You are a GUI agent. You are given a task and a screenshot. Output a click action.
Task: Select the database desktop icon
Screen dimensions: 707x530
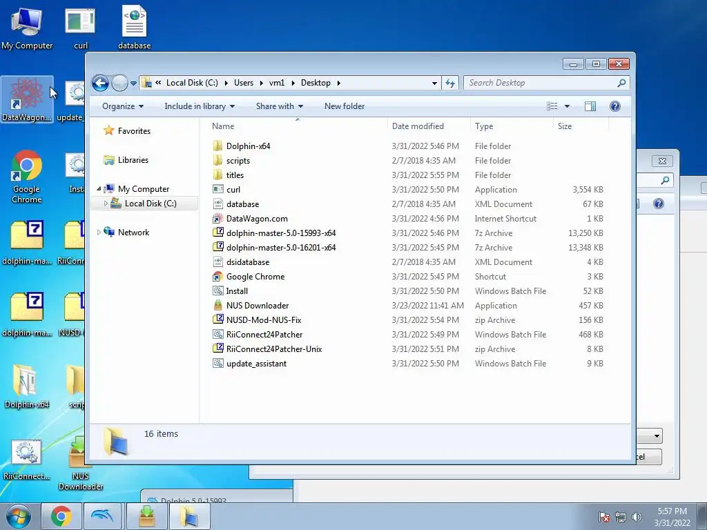[x=135, y=28]
